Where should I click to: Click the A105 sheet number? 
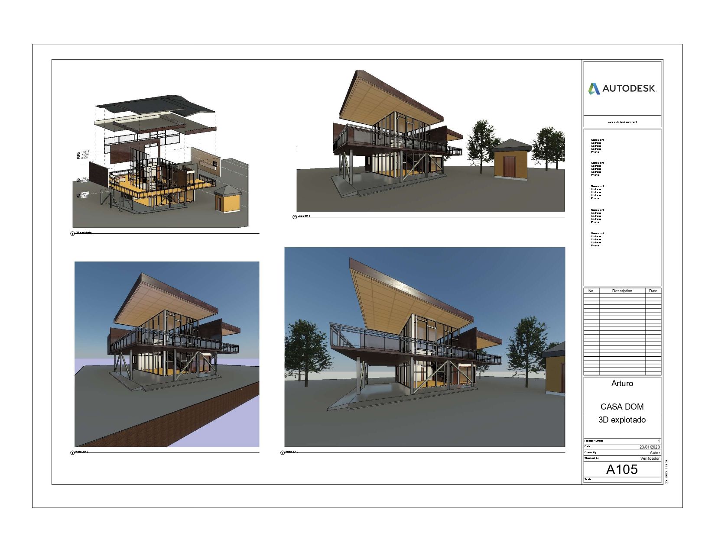click(x=622, y=469)
